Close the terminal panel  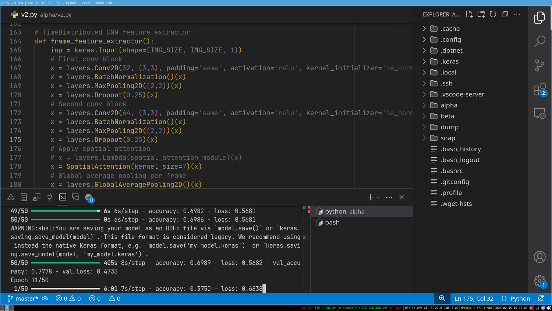(x=401, y=197)
